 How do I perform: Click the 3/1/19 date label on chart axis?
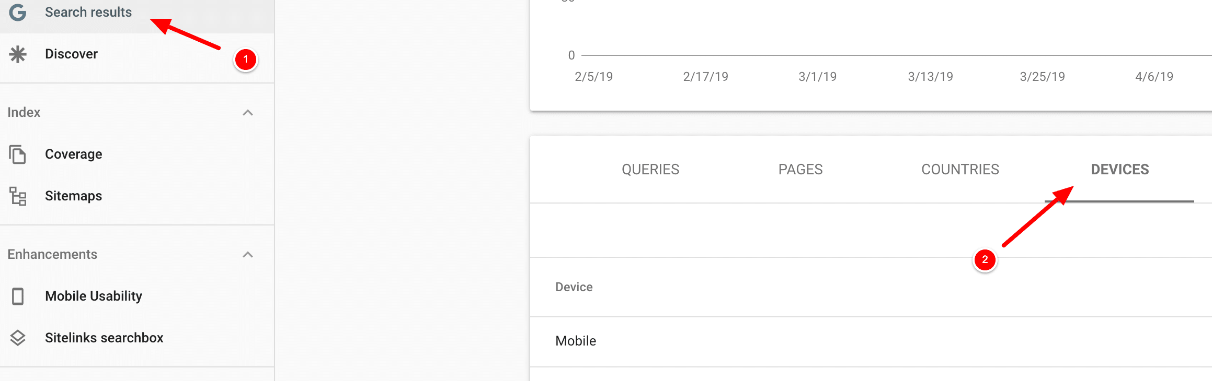tap(818, 76)
